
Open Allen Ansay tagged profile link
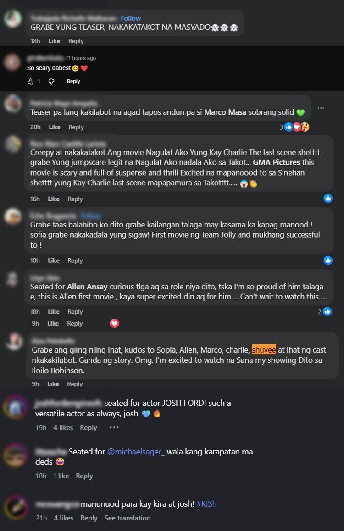[x=87, y=287]
